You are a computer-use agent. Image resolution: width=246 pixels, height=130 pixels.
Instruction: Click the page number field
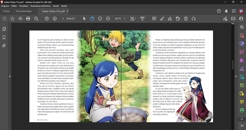(x=63, y=19)
